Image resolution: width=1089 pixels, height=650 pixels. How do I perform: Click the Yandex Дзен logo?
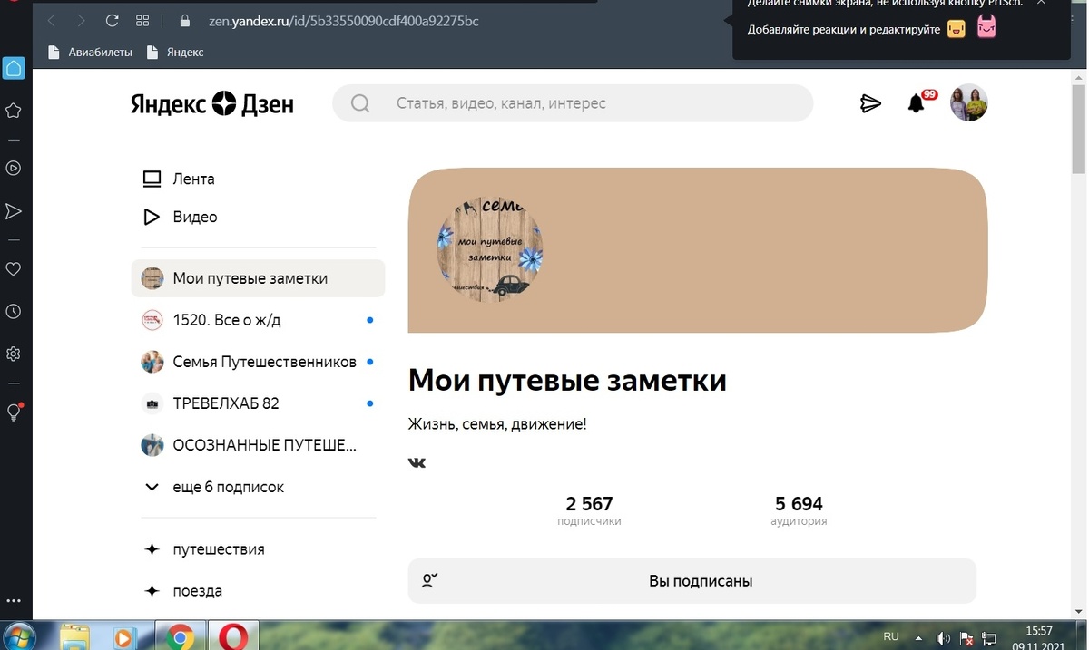[212, 103]
